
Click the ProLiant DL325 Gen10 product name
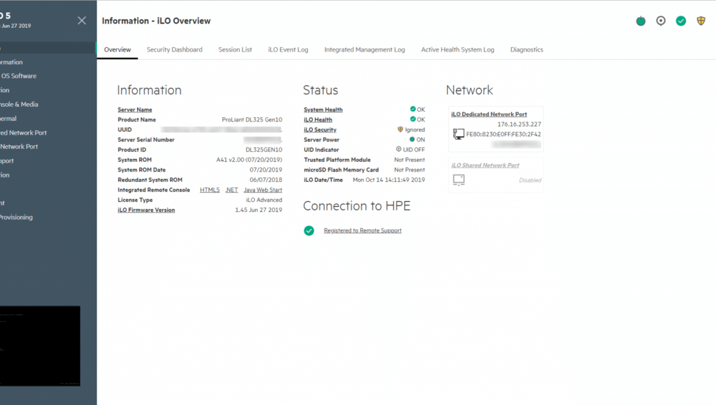click(252, 120)
